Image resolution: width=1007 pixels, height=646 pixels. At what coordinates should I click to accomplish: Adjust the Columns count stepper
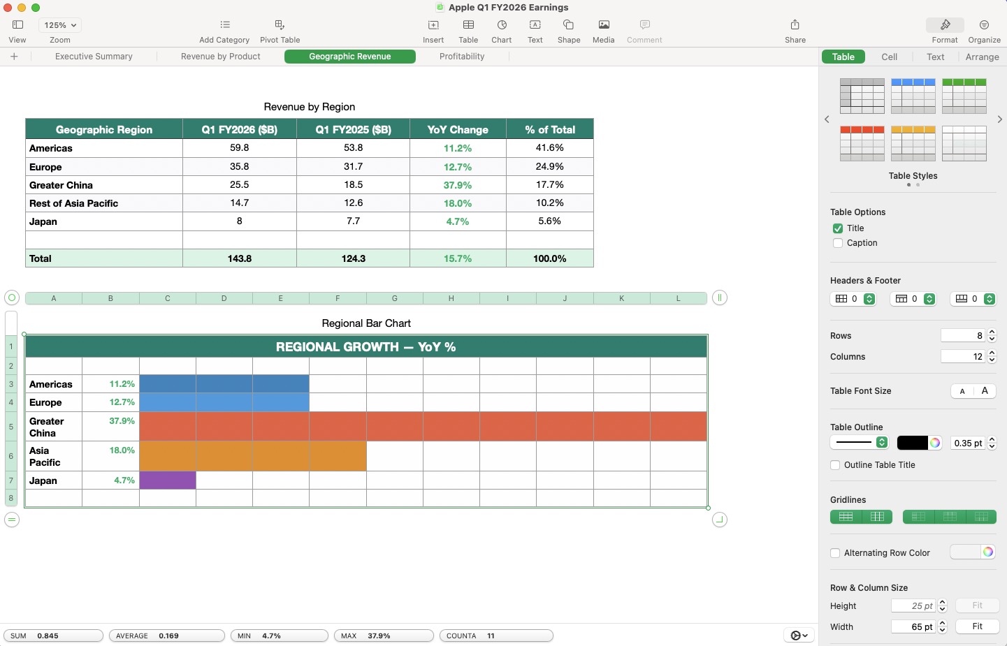(992, 357)
